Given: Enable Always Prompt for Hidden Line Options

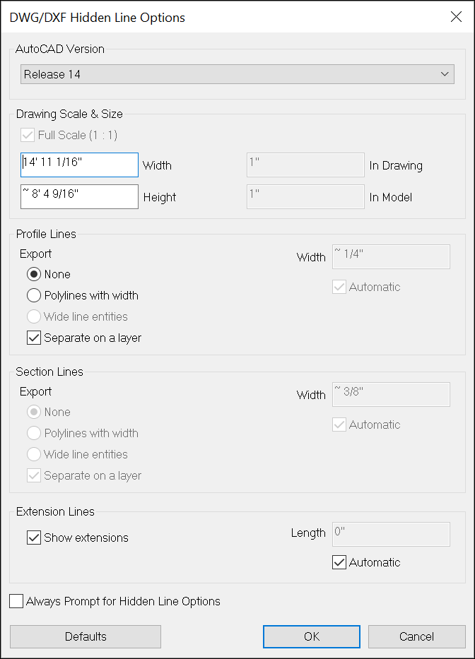Looking at the screenshot, I should point(16,601).
